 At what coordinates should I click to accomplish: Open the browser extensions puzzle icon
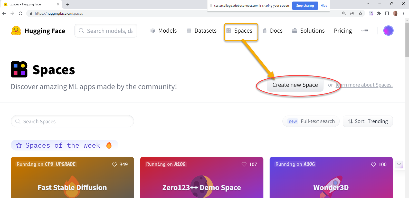pos(379,13)
